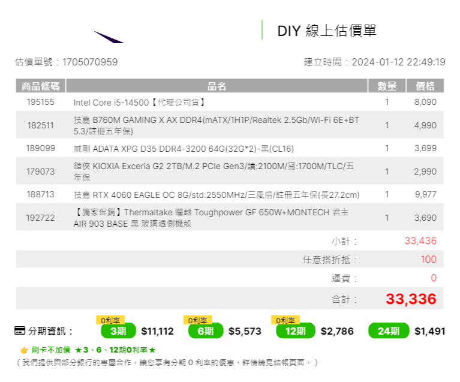Click price 8,090
The image size is (460, 382).
click(x=425, y=102)
